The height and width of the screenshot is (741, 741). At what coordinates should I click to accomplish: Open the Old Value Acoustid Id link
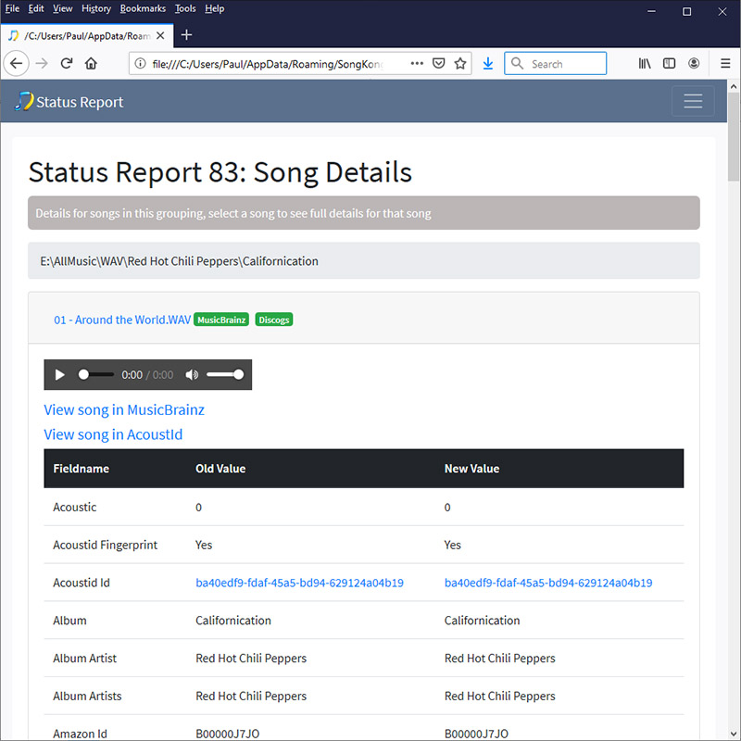pyautogui.click(x=299, y=583)
